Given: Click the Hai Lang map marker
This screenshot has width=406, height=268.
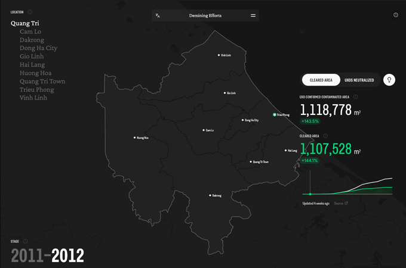Looking at the screenshot, I should (x=285, y=151).
